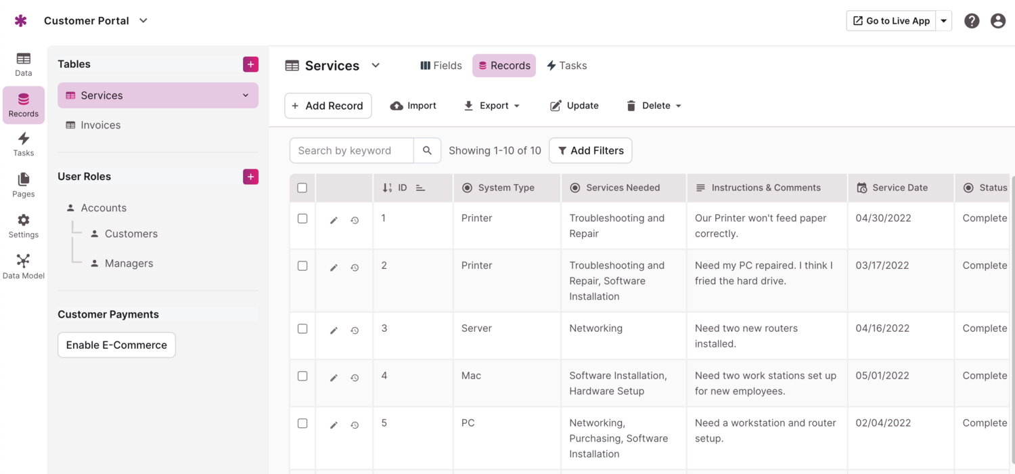Switch to the Fields tab
This screenshot has height=474, width=1015.
pyautogui.click(x=441, y=66)
